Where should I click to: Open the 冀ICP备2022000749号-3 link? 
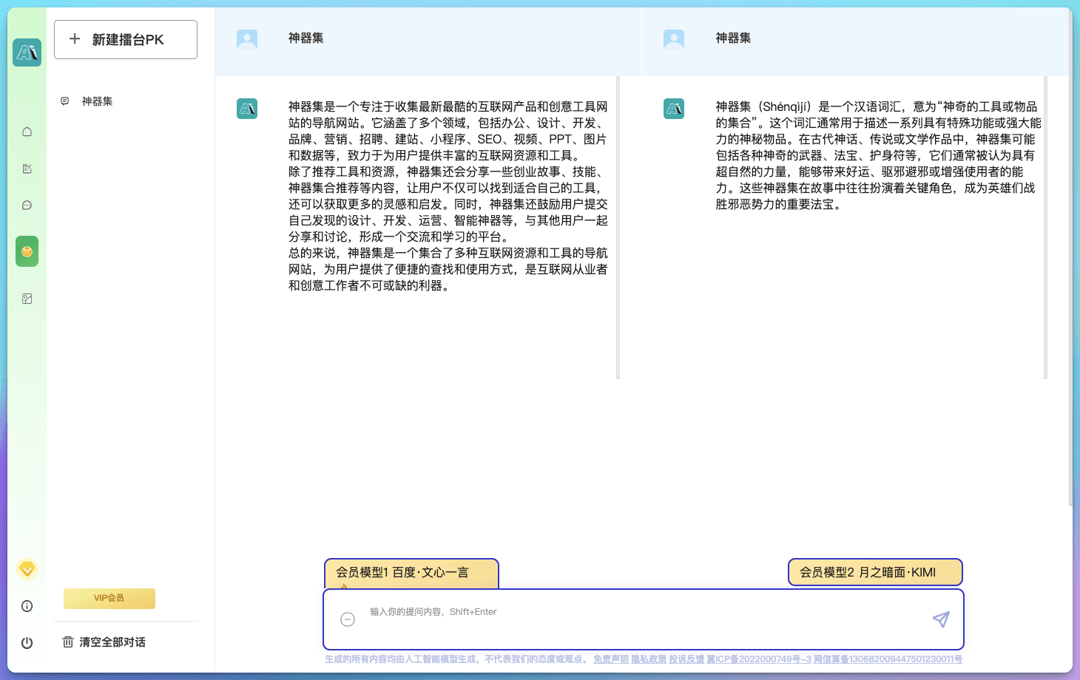[x=759, y=659]
